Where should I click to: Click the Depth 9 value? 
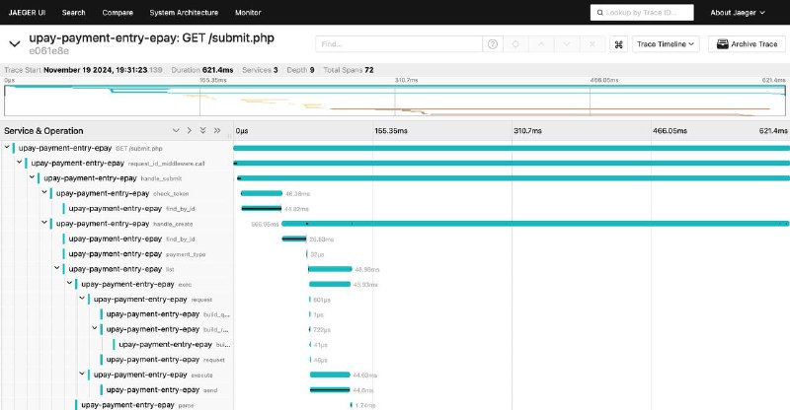click(312, 70)
